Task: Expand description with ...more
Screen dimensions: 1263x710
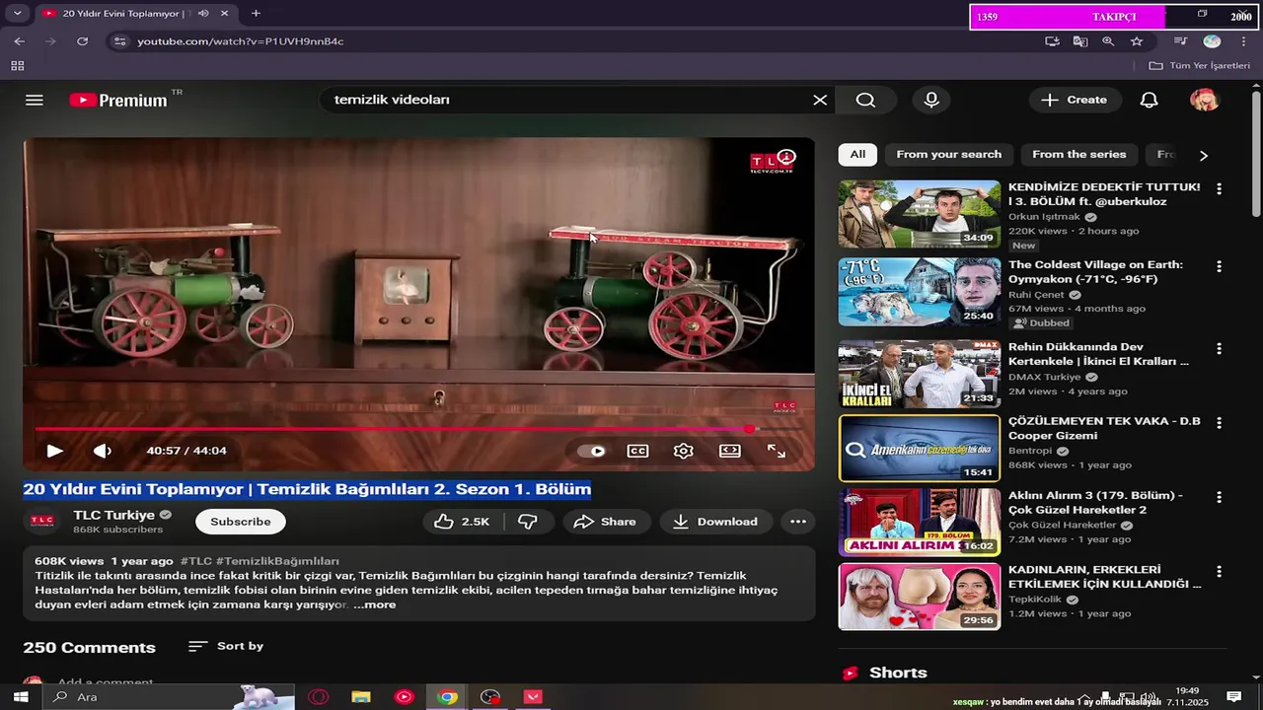Action: (375, 604)
